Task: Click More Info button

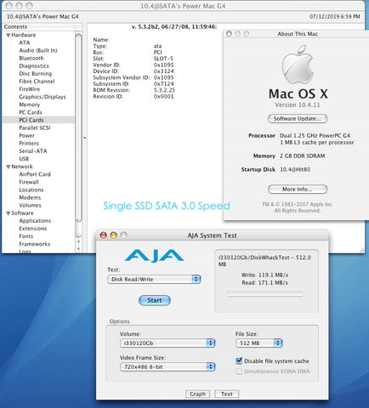Action: pyautogui.click(x=298, y=190)
